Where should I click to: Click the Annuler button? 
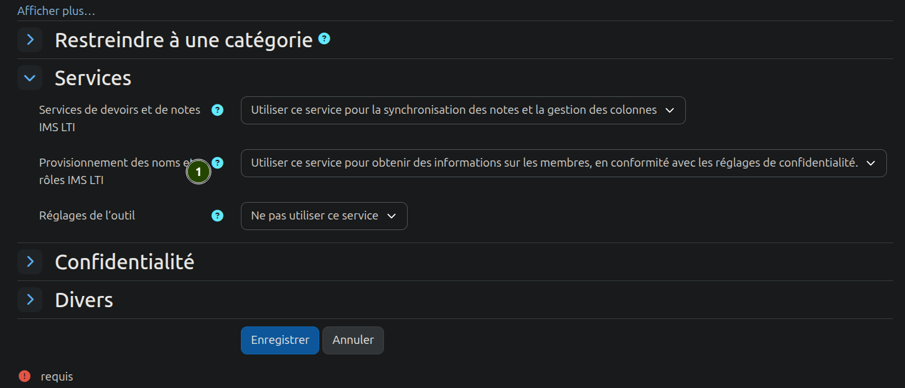click(x=353, y=340)
